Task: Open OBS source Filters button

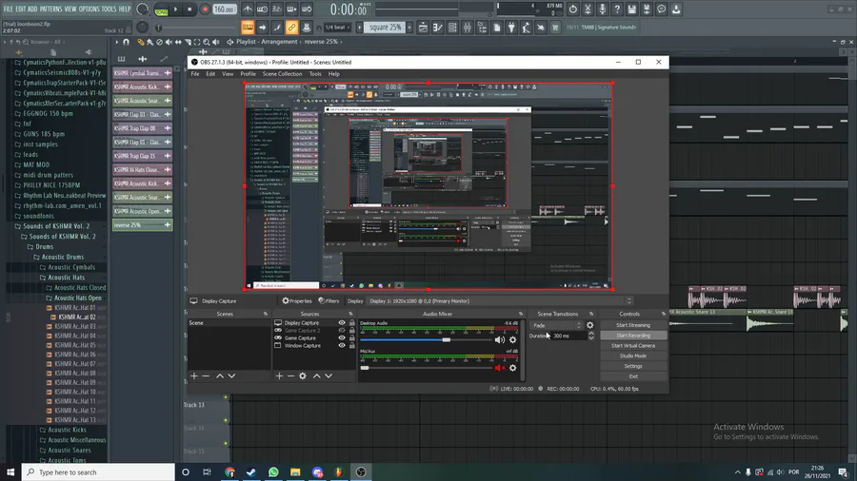Action: point(329,301)
